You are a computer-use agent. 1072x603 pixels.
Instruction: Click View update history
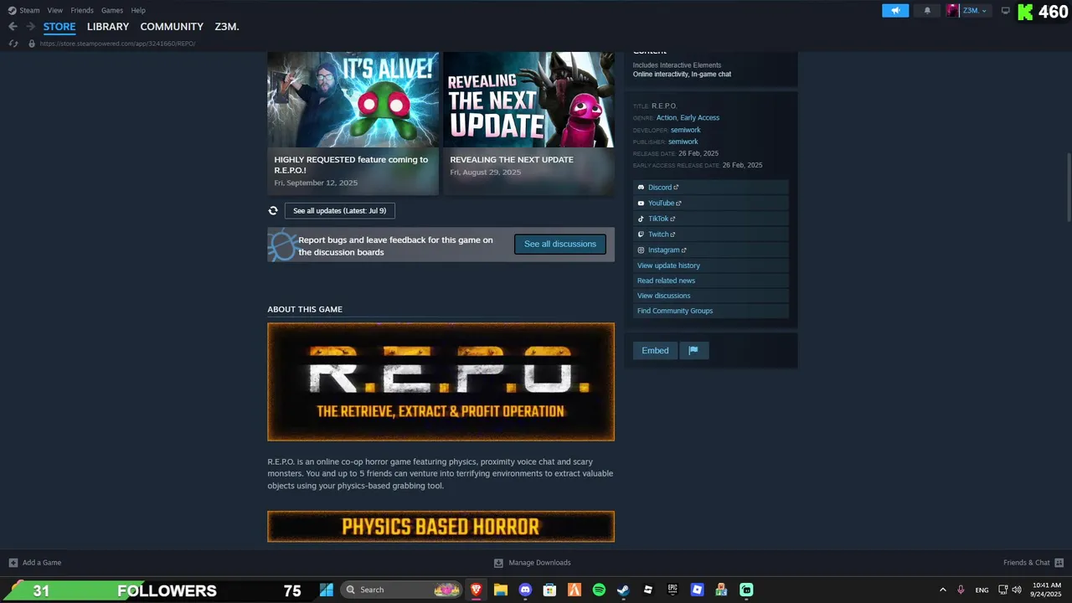tap(711, 265)
